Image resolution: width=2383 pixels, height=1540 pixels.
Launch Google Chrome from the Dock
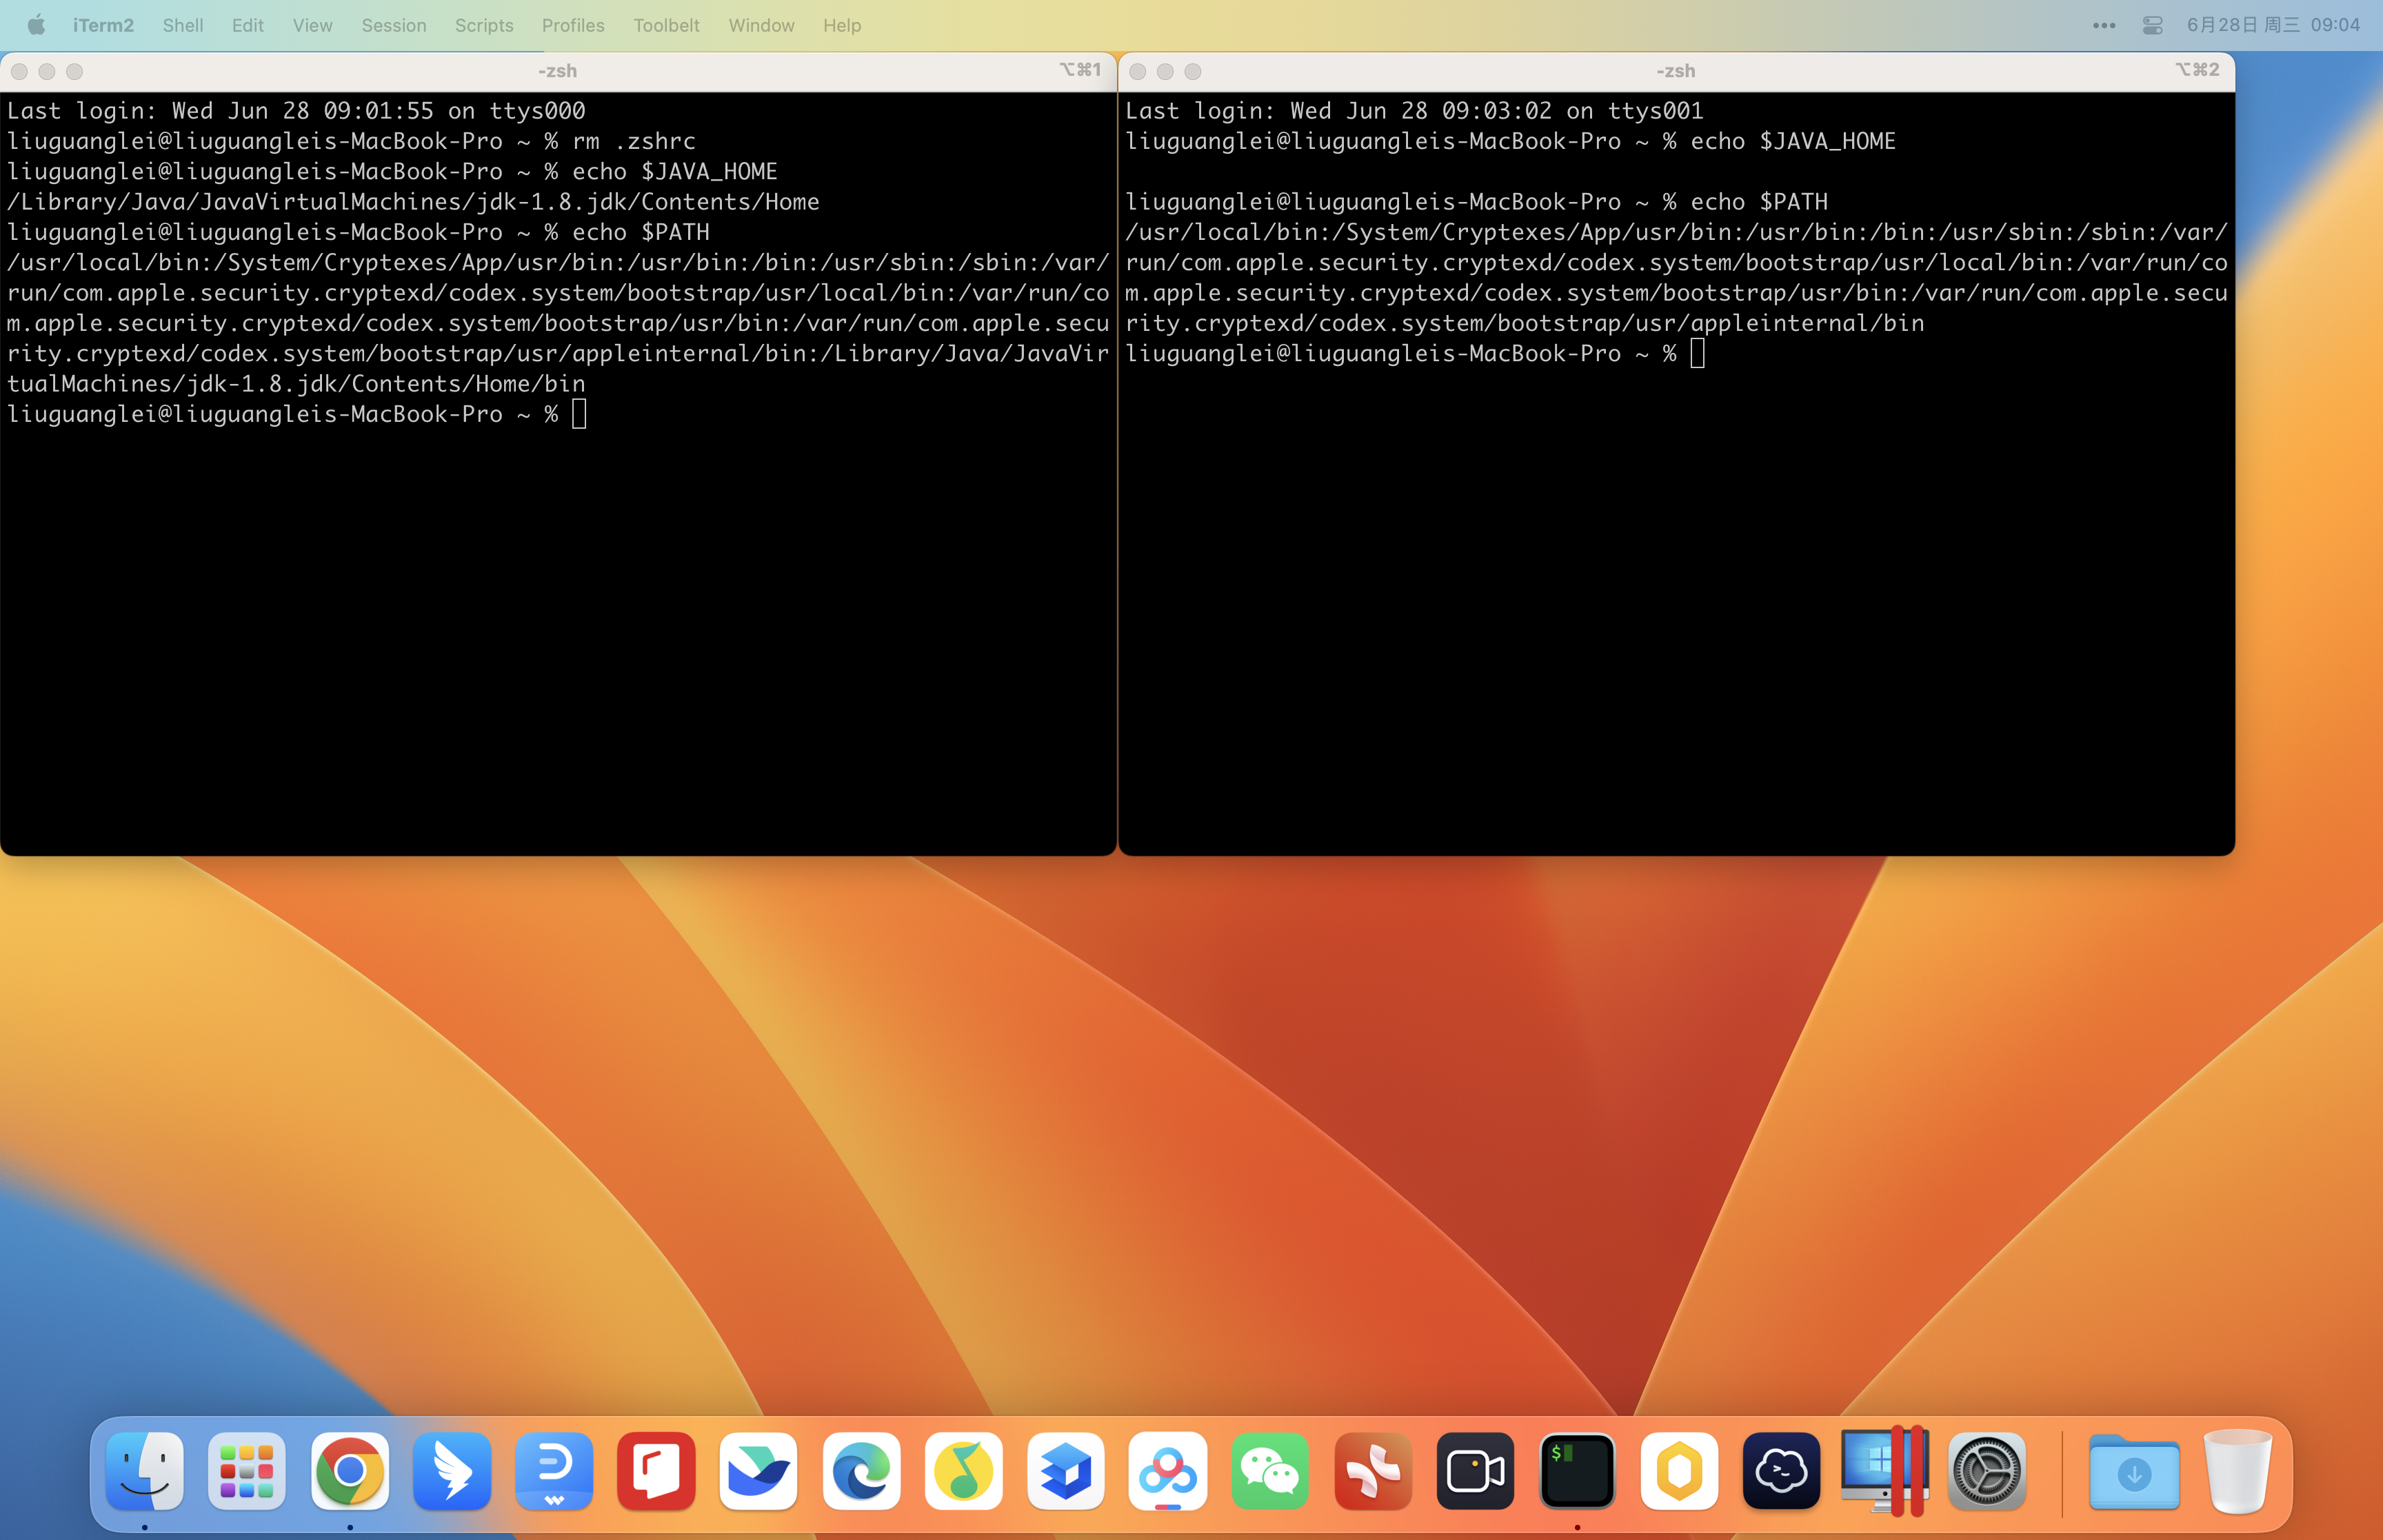coord(350,1471)
